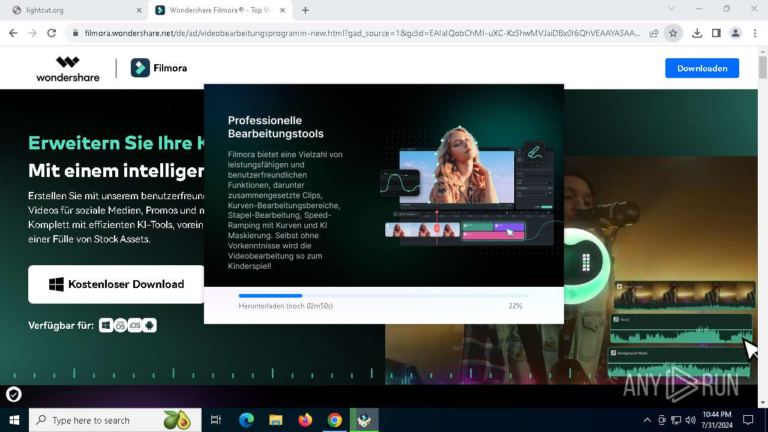This screenshot has width=768, height=432.
Task: Open the notification center
Action: coord(748,420)
